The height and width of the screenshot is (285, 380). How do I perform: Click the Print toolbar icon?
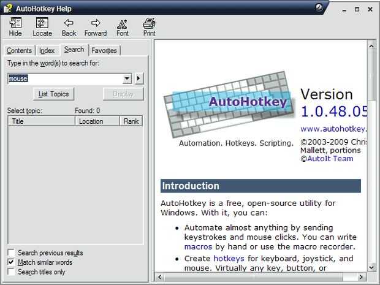(x=150, y=26)
